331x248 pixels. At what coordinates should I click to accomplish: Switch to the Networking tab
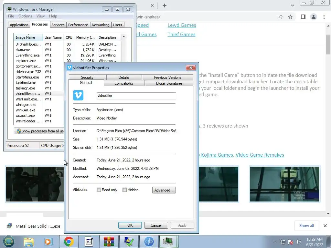point(101,25)
